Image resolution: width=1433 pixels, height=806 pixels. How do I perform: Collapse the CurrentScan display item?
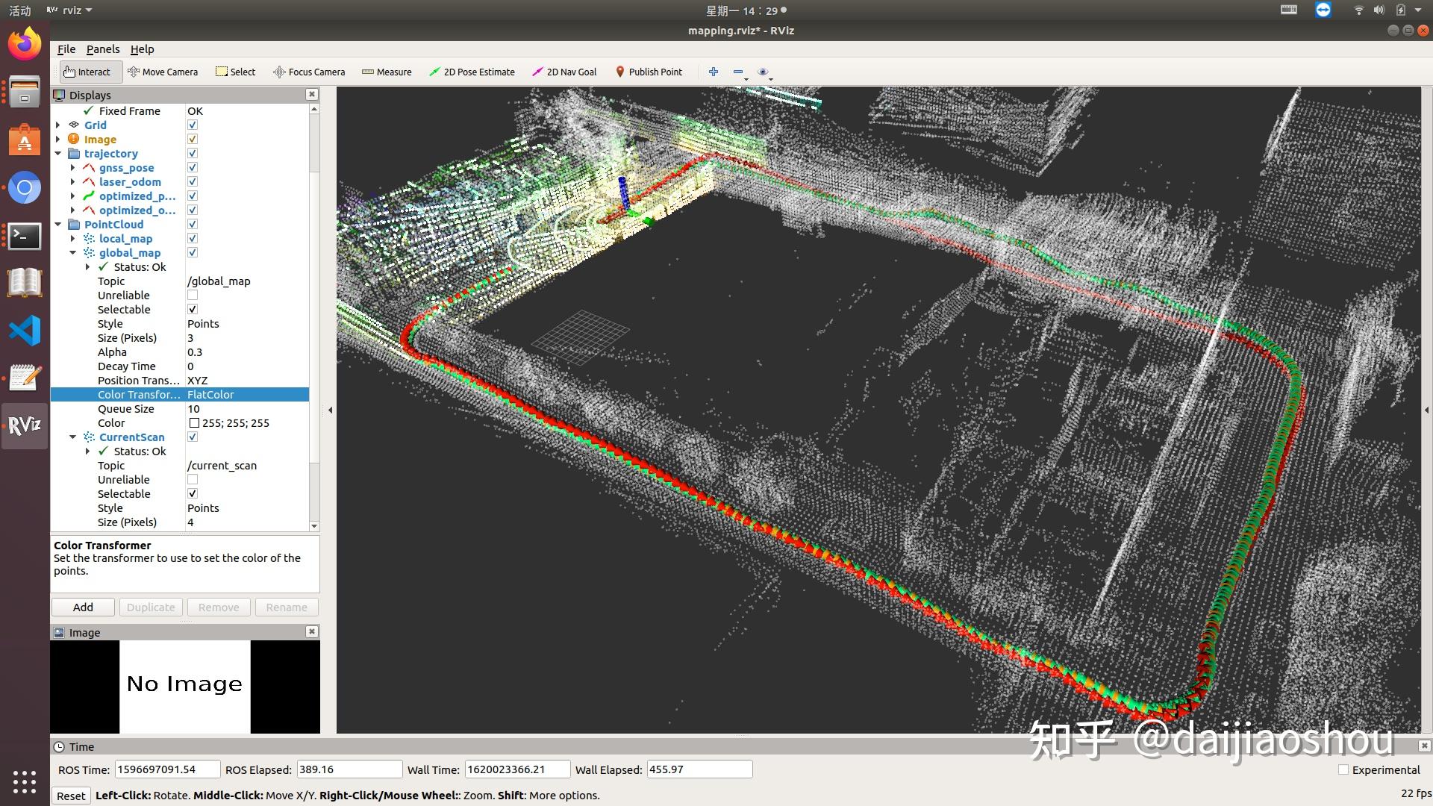pyautogui.click(x=72, y=437)
